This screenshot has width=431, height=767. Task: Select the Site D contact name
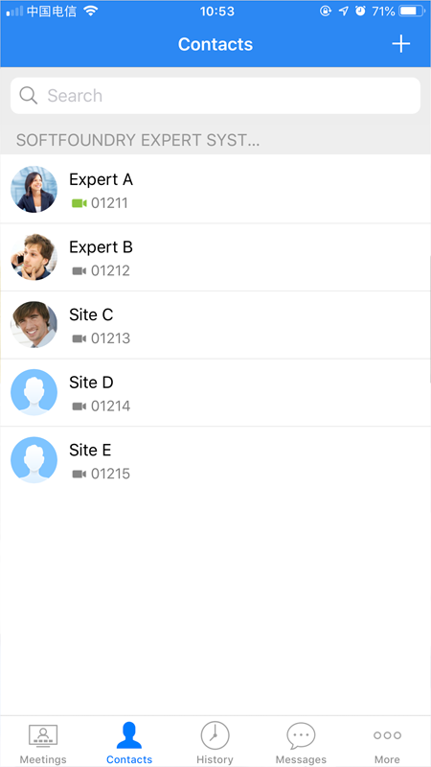point(91,382)
